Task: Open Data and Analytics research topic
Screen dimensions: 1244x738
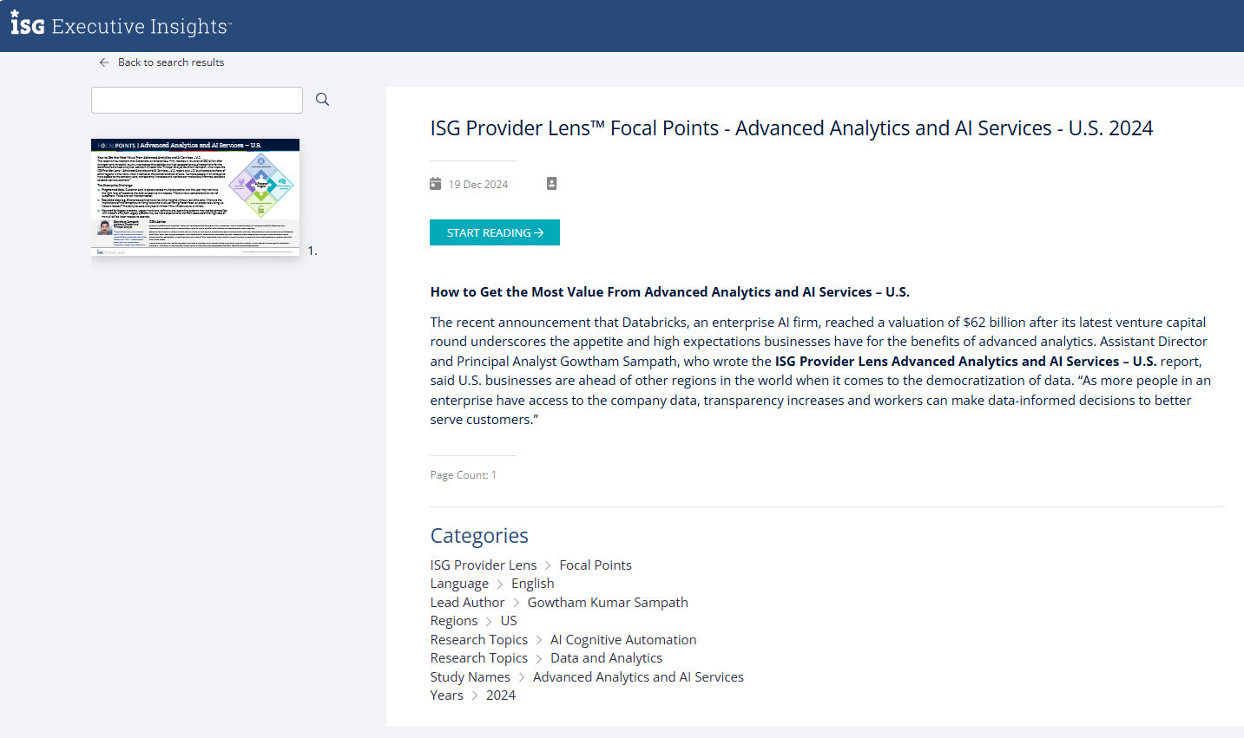Action: [606, 658]
